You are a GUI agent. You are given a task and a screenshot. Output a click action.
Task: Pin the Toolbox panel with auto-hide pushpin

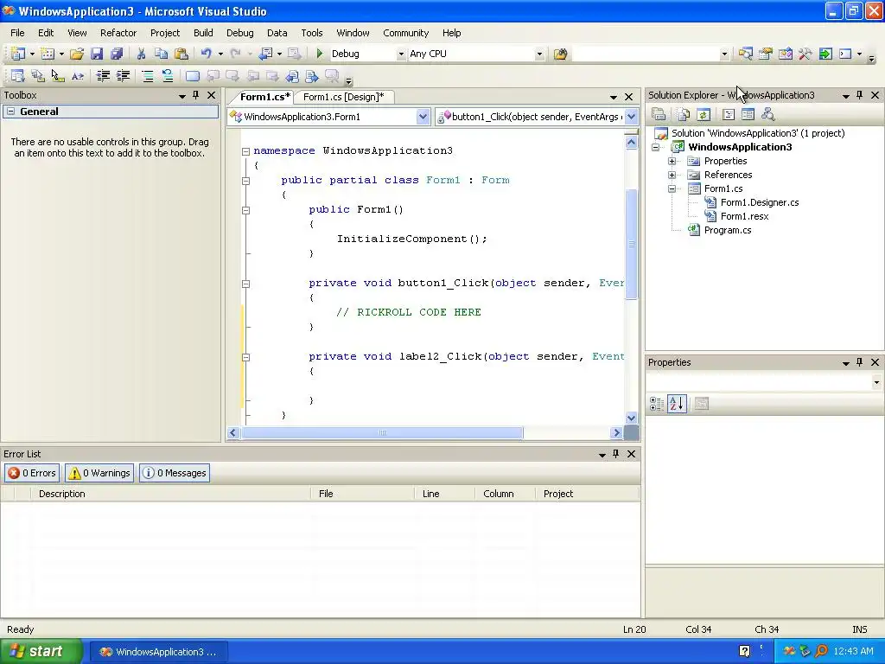click(x=196, y=95)
